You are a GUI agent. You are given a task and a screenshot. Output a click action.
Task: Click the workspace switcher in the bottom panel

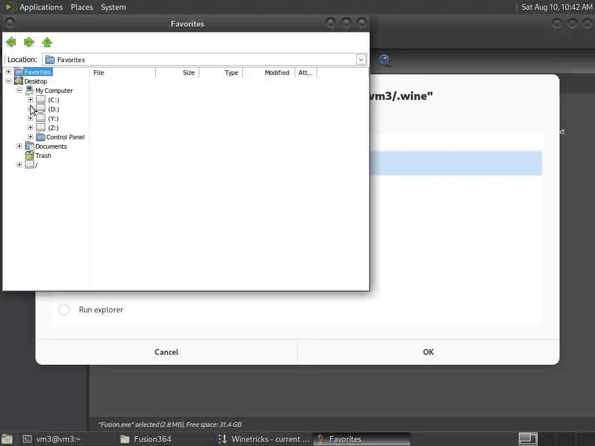click(x=528, y=439)
